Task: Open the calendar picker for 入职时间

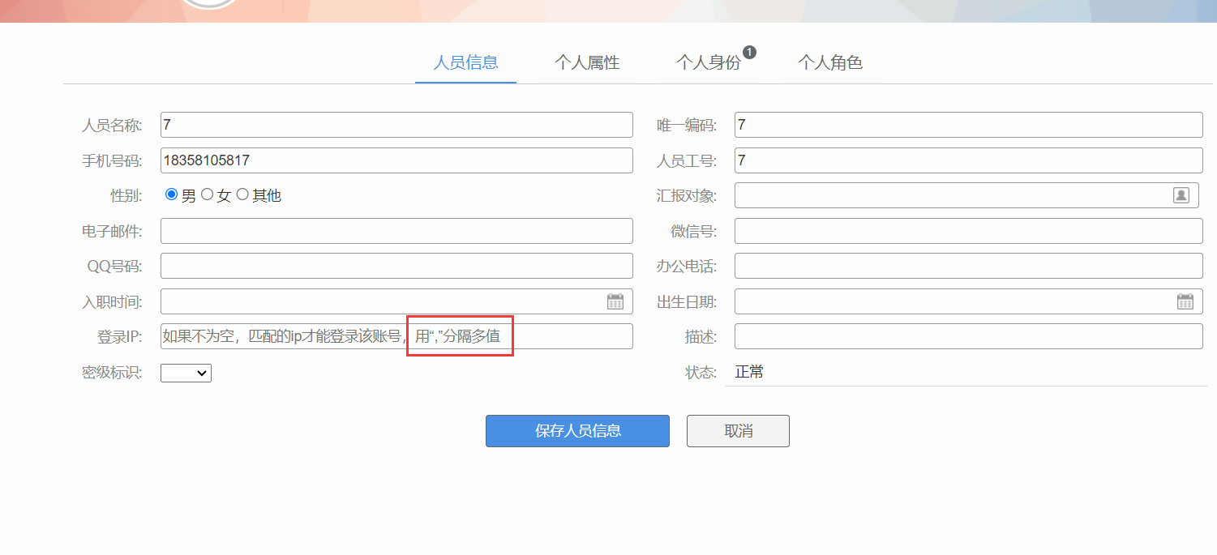Action: point(616,301)
